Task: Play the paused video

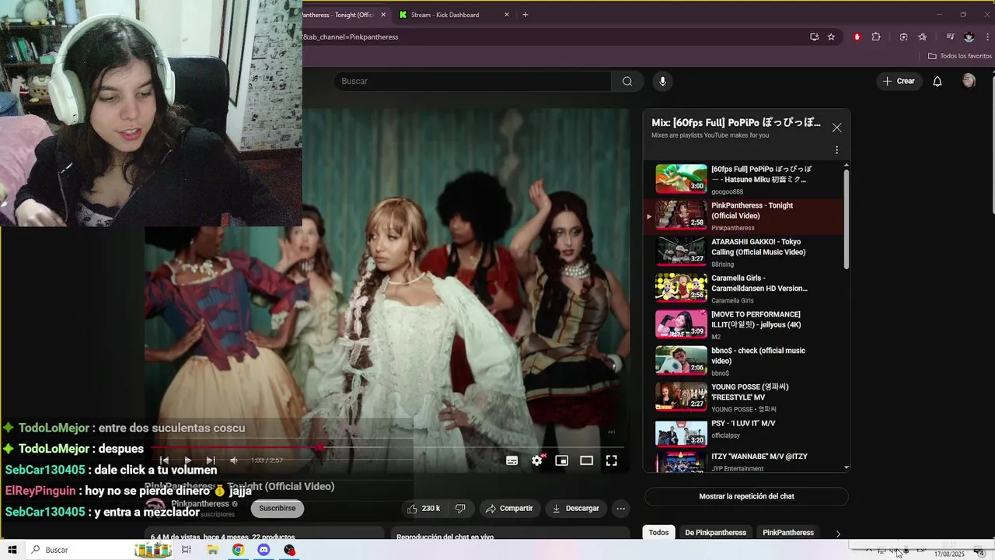Action: click(187, 460)
